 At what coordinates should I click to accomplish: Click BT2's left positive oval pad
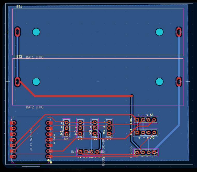pyautogui.click(x=17, y=82)
